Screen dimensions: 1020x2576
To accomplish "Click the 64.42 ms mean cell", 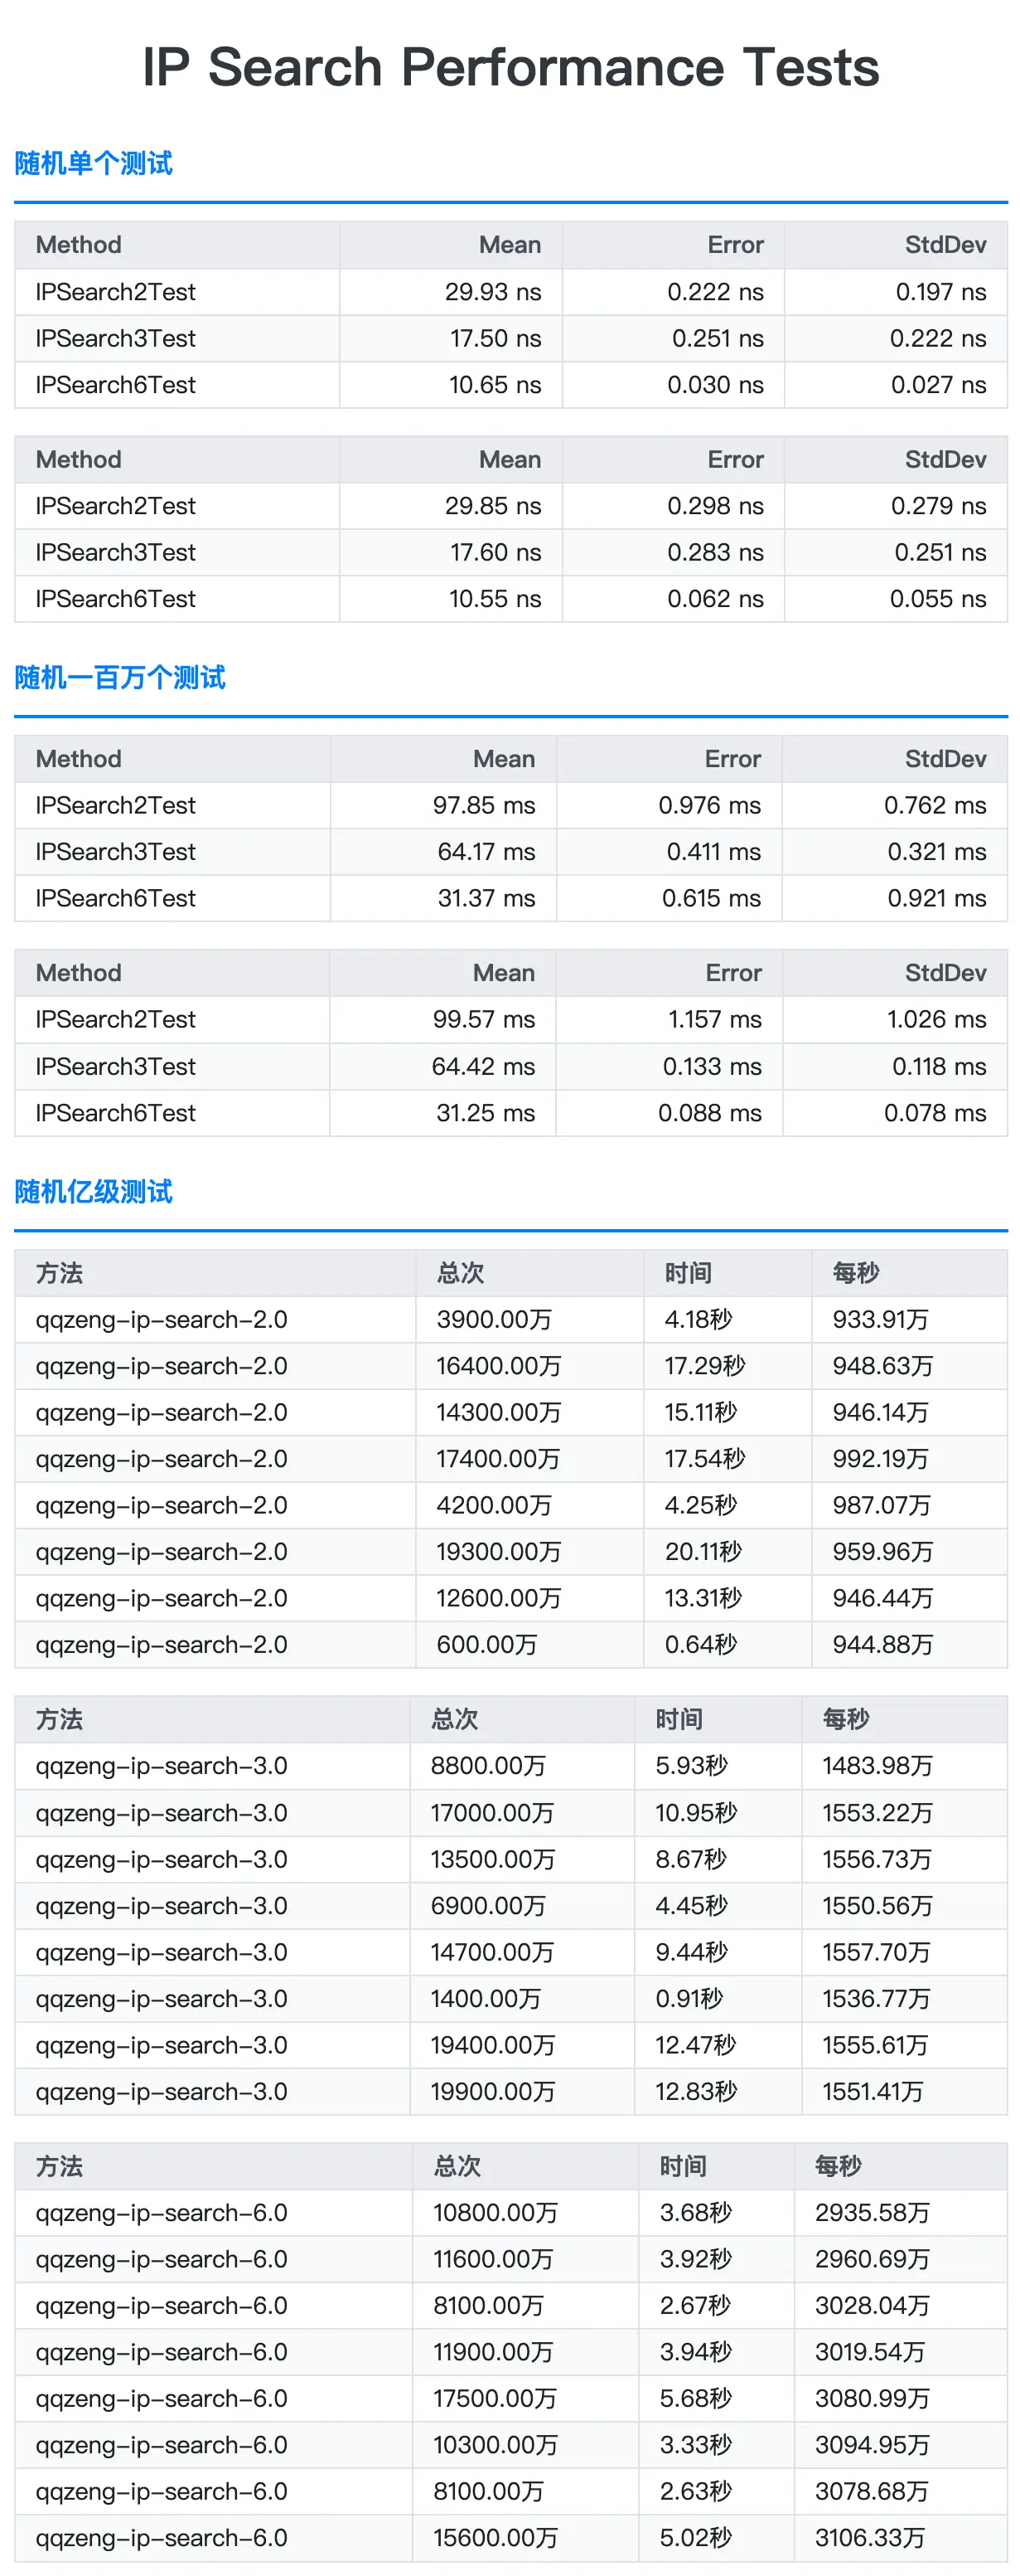I will [x=442, y=1066].
